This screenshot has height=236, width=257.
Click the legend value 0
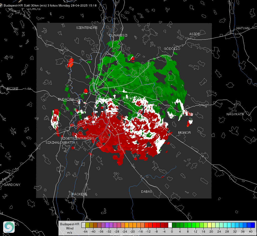tap(172, 232)
